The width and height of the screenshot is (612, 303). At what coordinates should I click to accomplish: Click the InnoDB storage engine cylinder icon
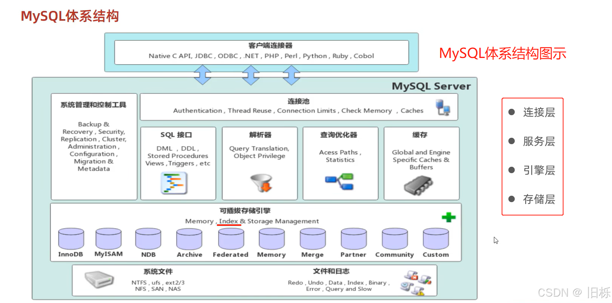click(x=71, y=239)
